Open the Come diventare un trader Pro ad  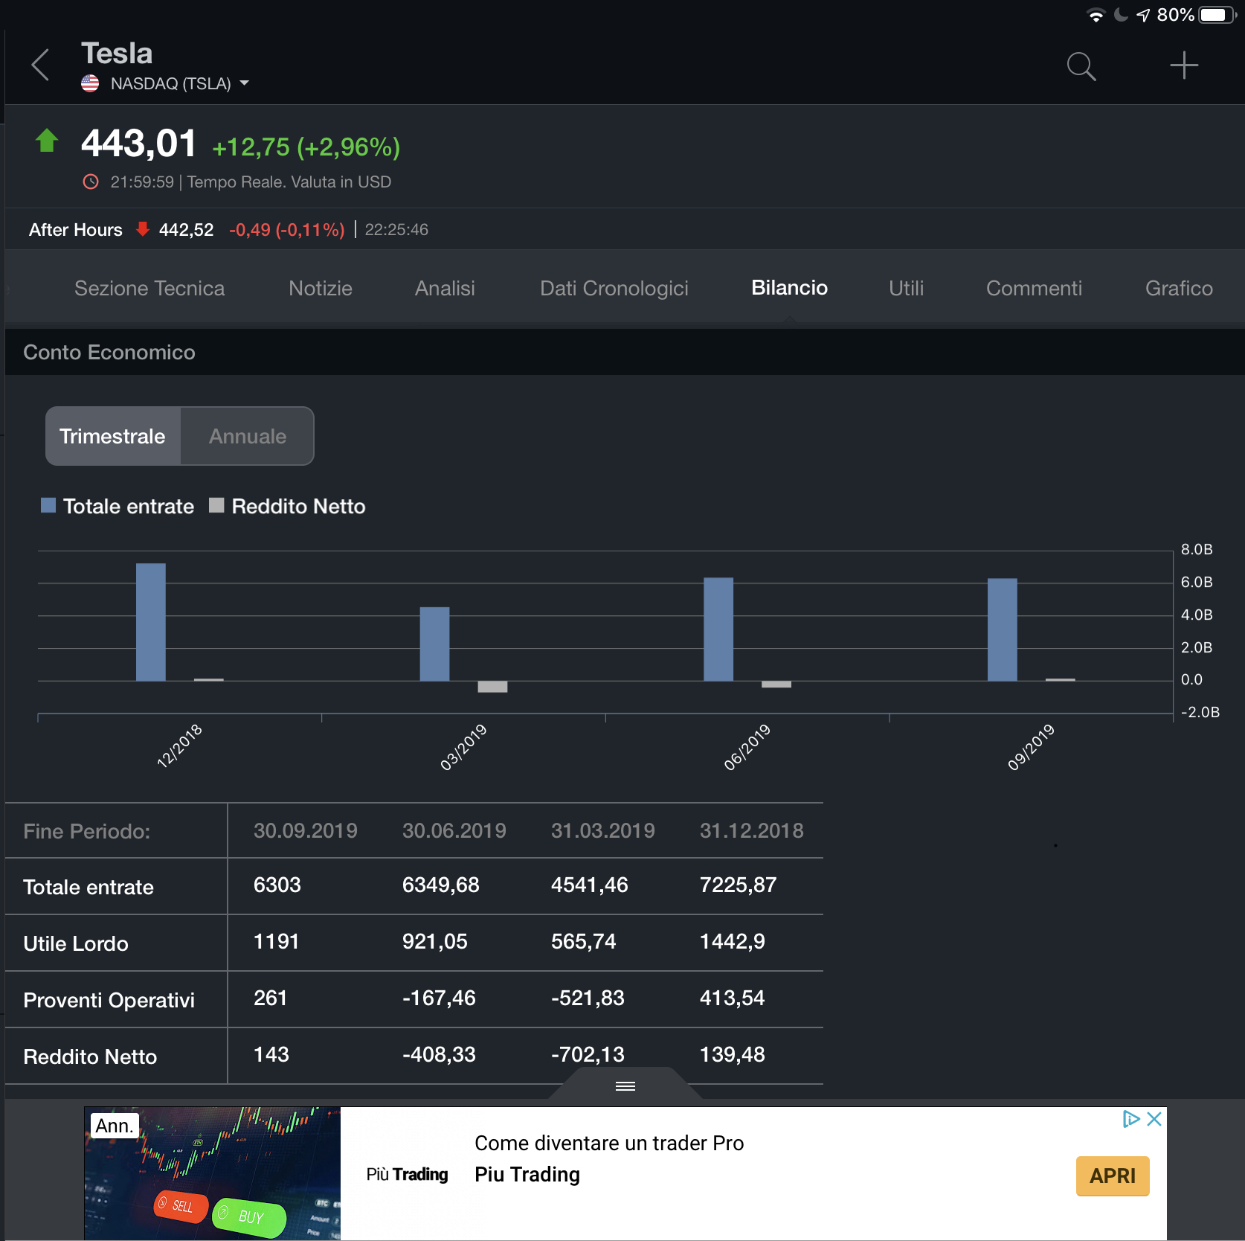click(609, 1143)
